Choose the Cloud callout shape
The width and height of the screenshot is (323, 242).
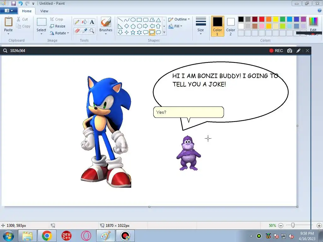(x=158, y=32)
